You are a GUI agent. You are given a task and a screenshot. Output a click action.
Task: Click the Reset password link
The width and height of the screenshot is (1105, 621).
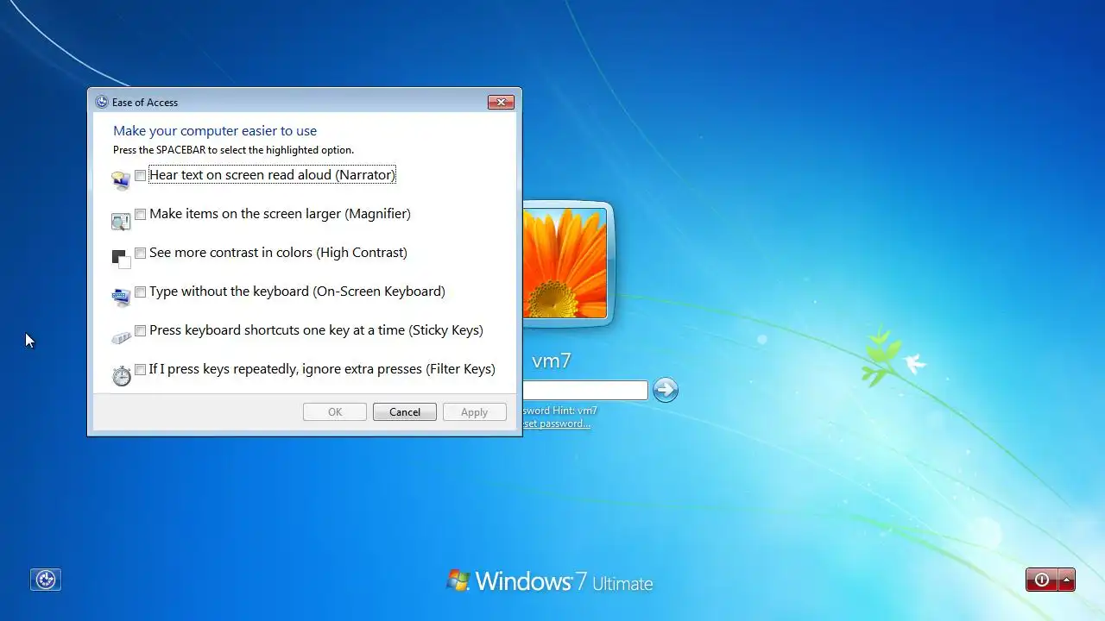pos(556,423)
